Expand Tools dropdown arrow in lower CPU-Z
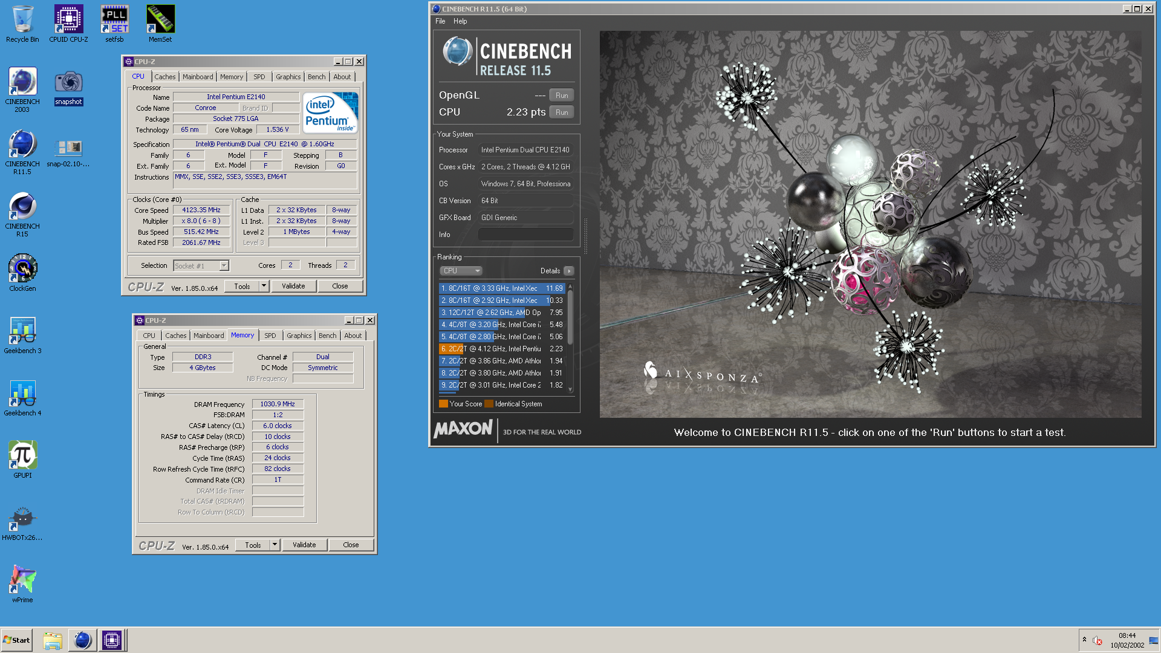1161x653 pixels. tap(275, 545)
